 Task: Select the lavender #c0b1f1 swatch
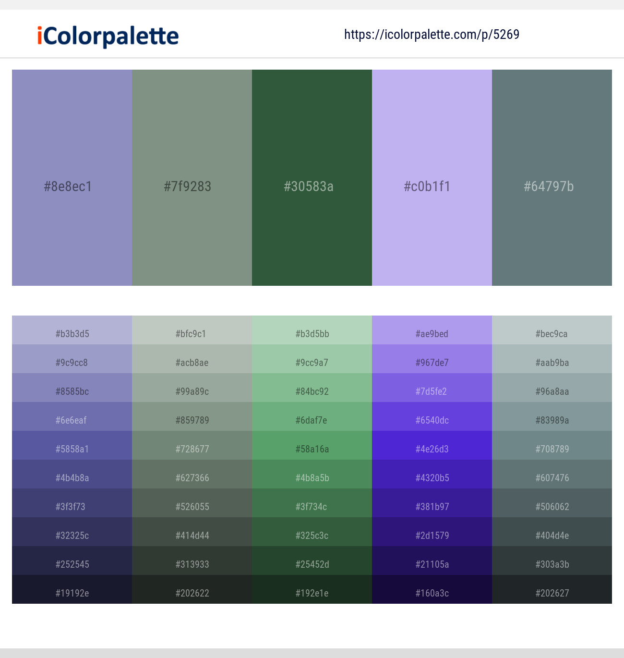[432, 178]
